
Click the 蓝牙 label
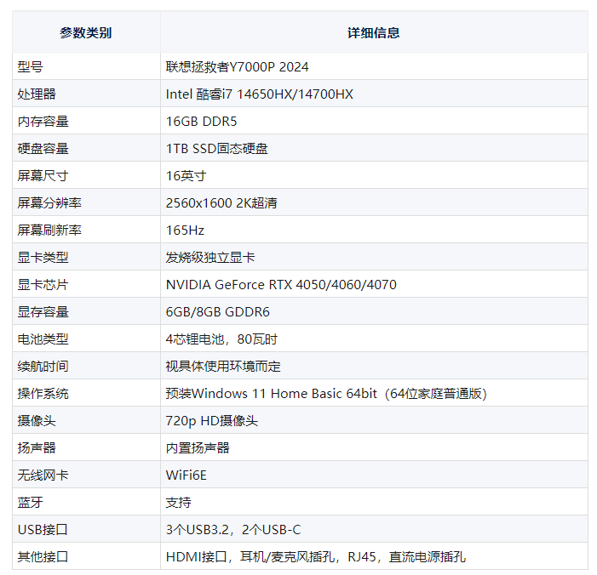31,503
